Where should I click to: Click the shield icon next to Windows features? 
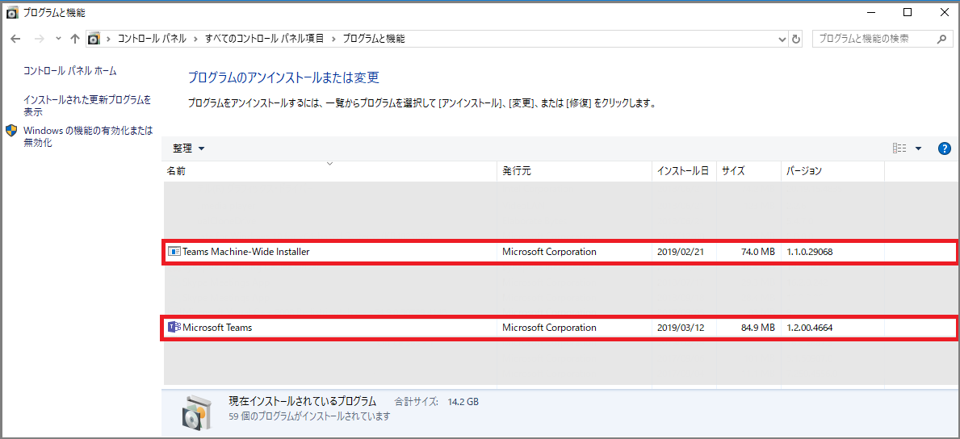coord(11,131)
